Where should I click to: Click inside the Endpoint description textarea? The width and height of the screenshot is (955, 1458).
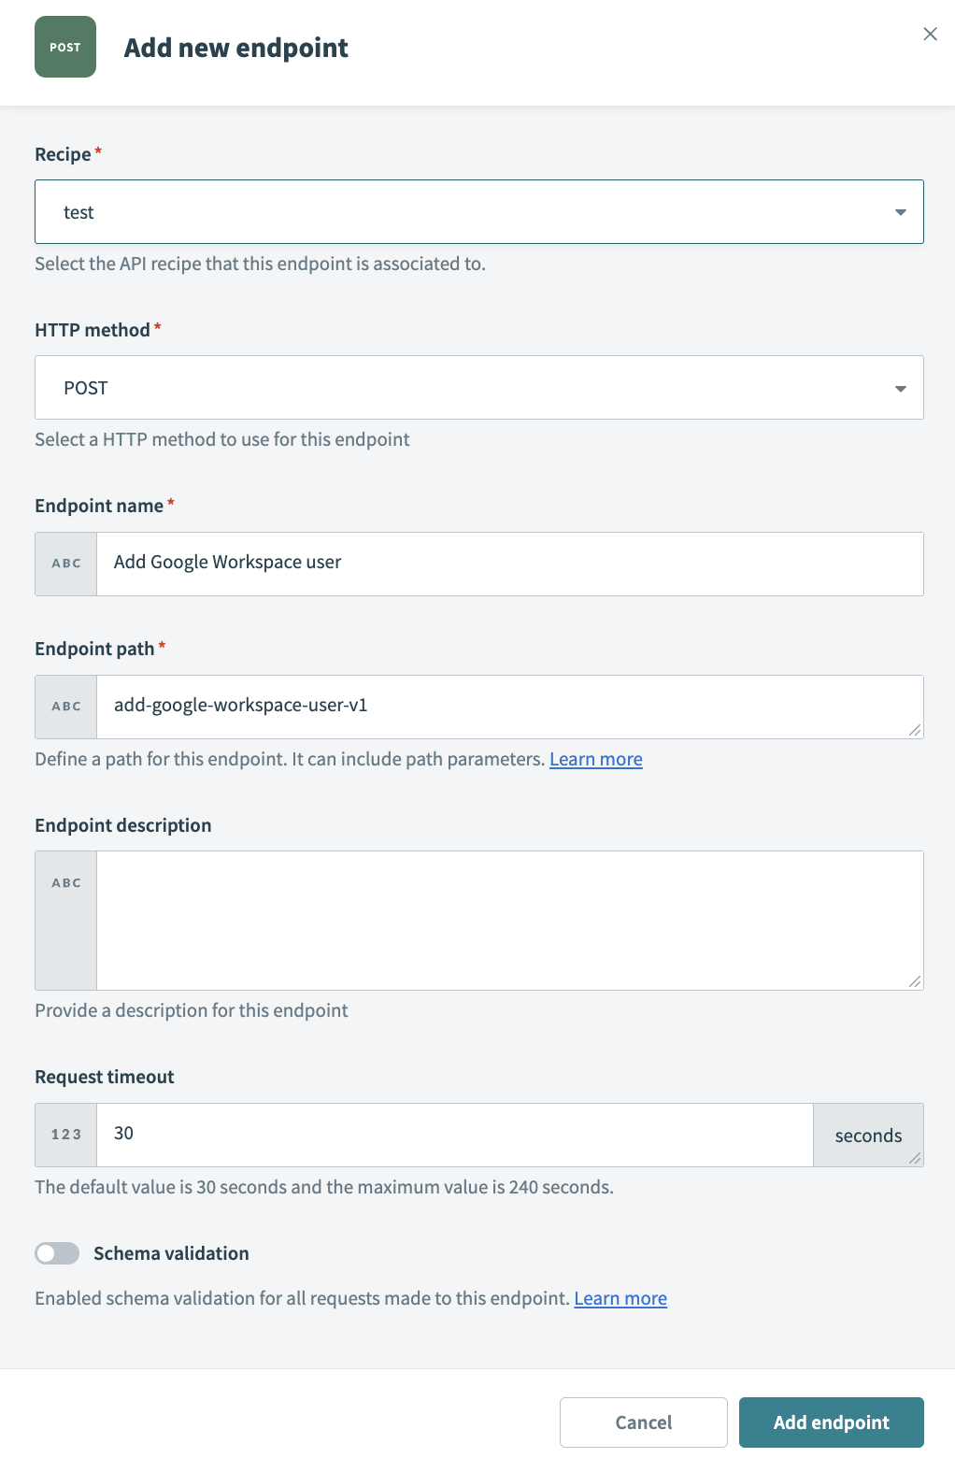509,920
